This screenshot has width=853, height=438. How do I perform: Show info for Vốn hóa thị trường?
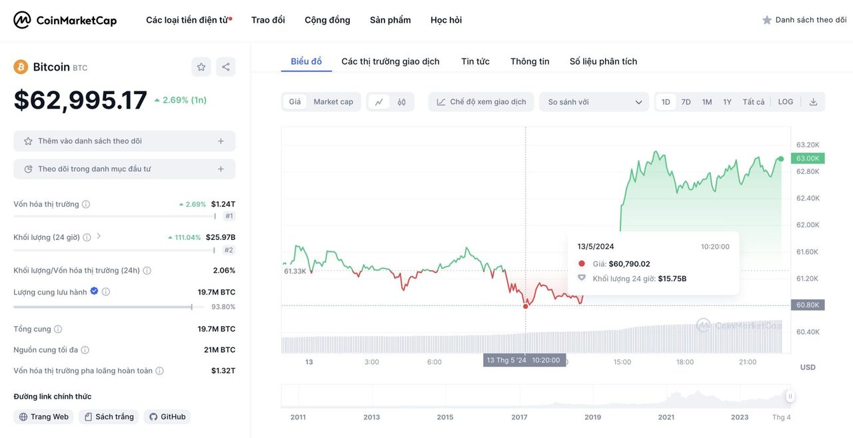[x=86, y=204]
